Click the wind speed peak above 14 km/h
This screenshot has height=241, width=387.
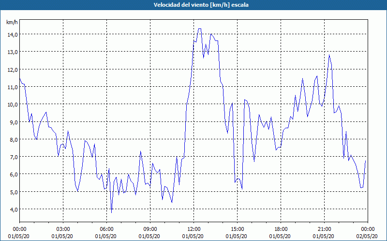(x=200, y=29)
